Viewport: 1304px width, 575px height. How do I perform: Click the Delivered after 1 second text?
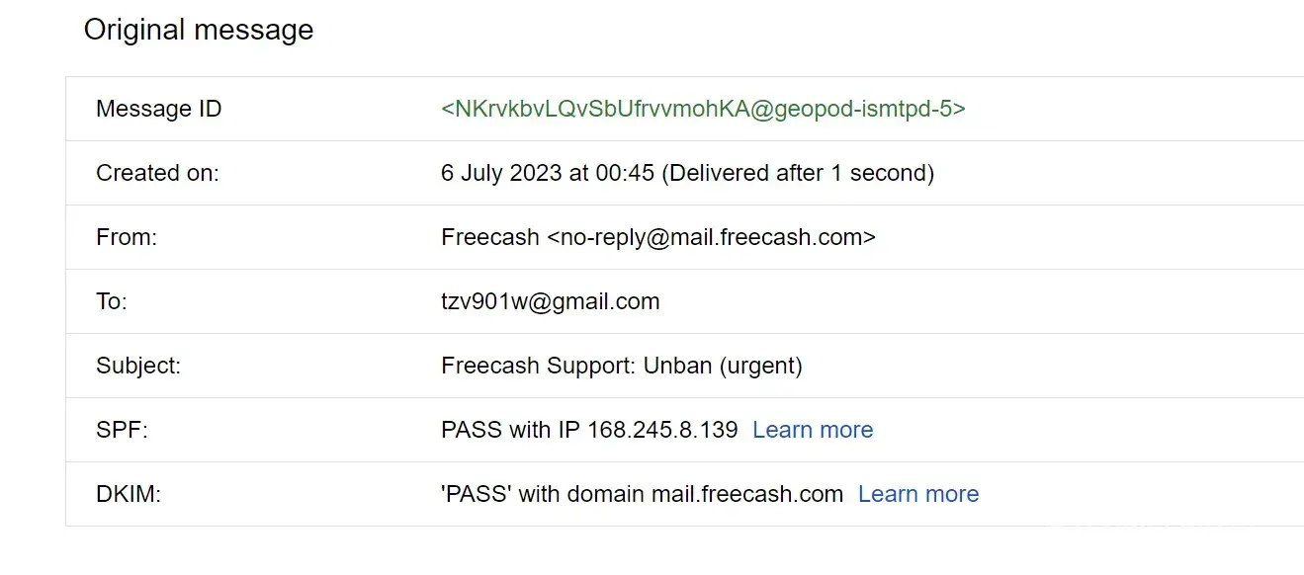[x=797, y=173]
